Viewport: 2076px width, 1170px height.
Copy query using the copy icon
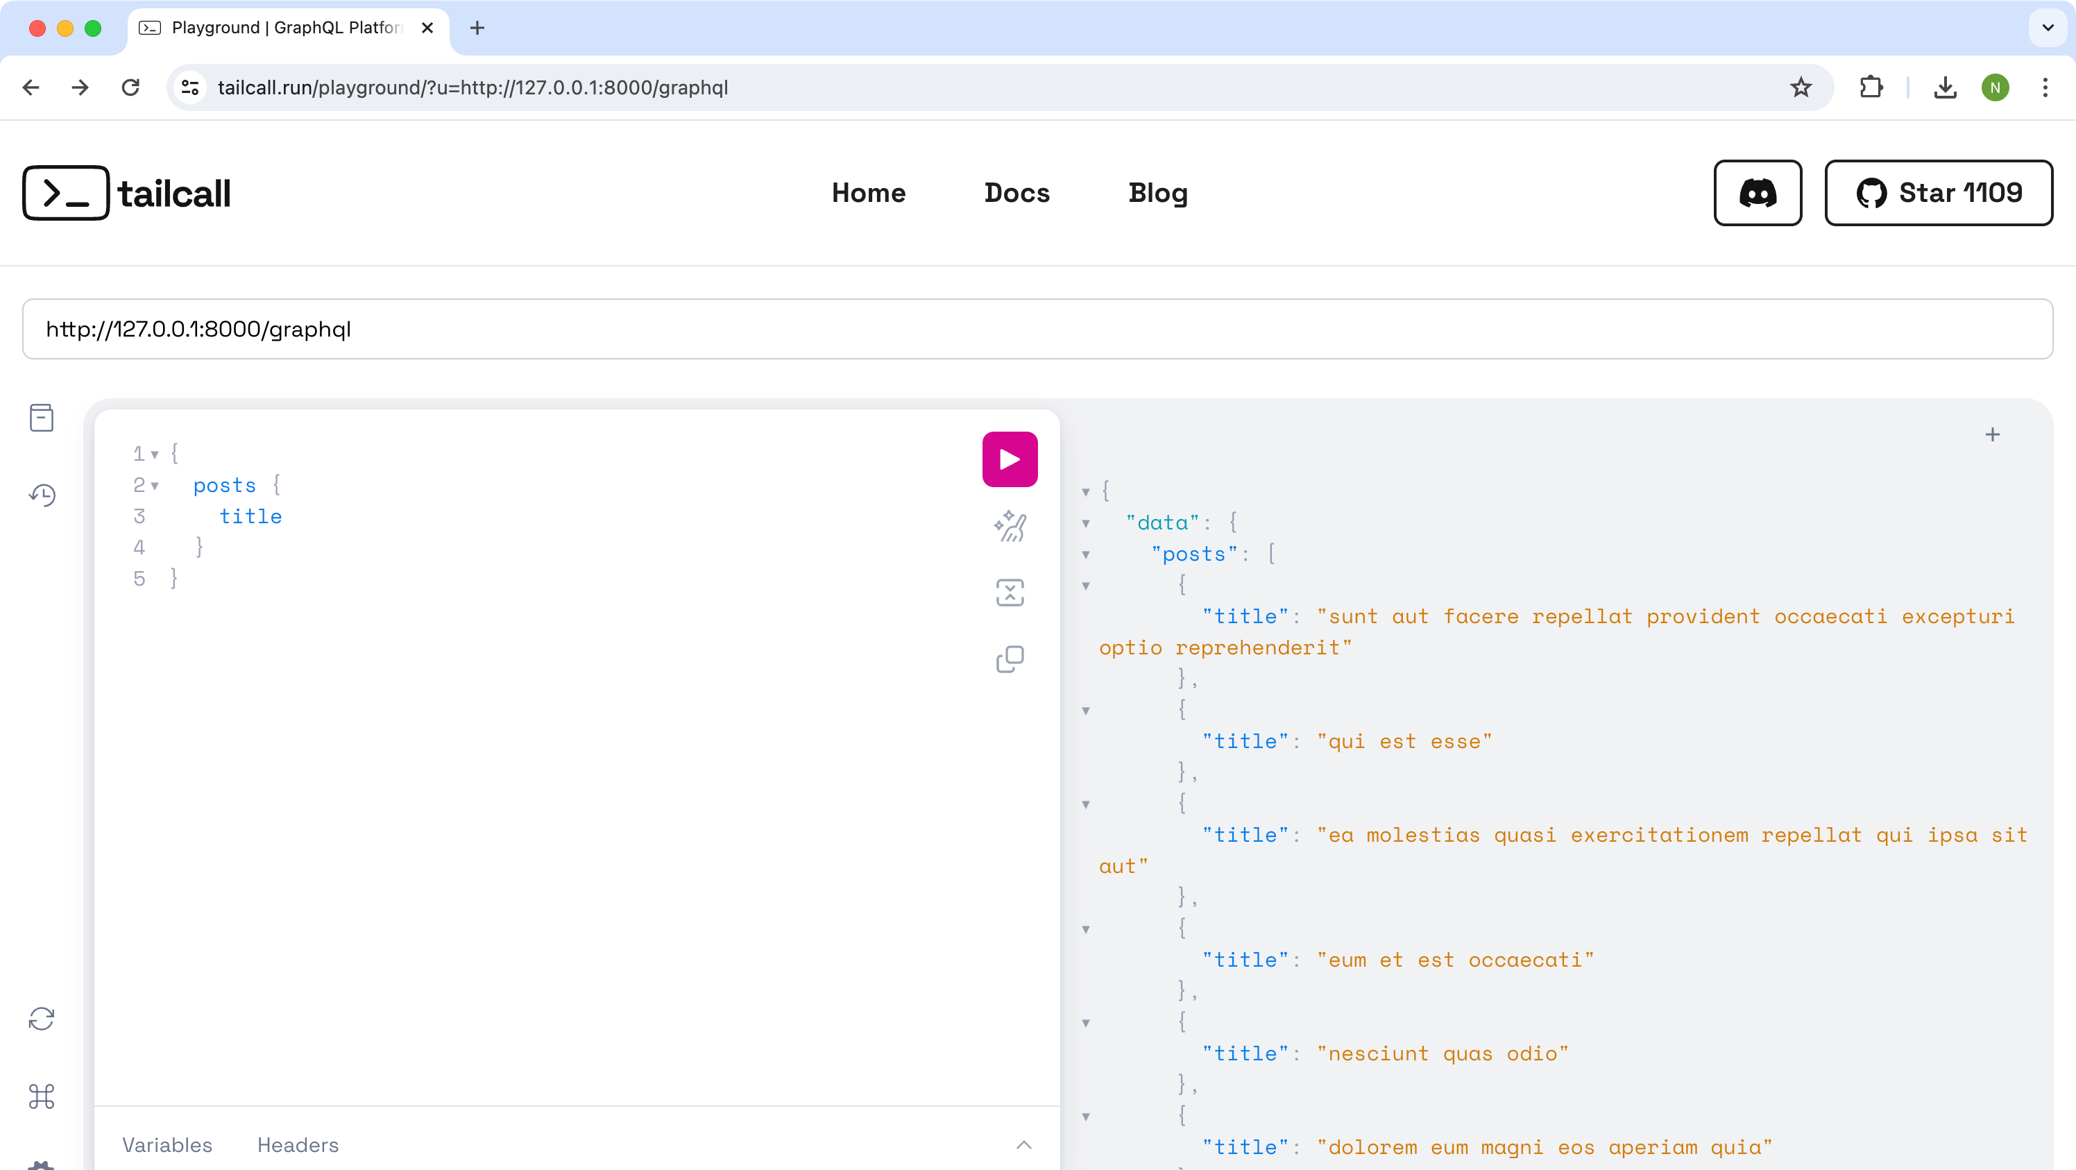click(1010, 659)
